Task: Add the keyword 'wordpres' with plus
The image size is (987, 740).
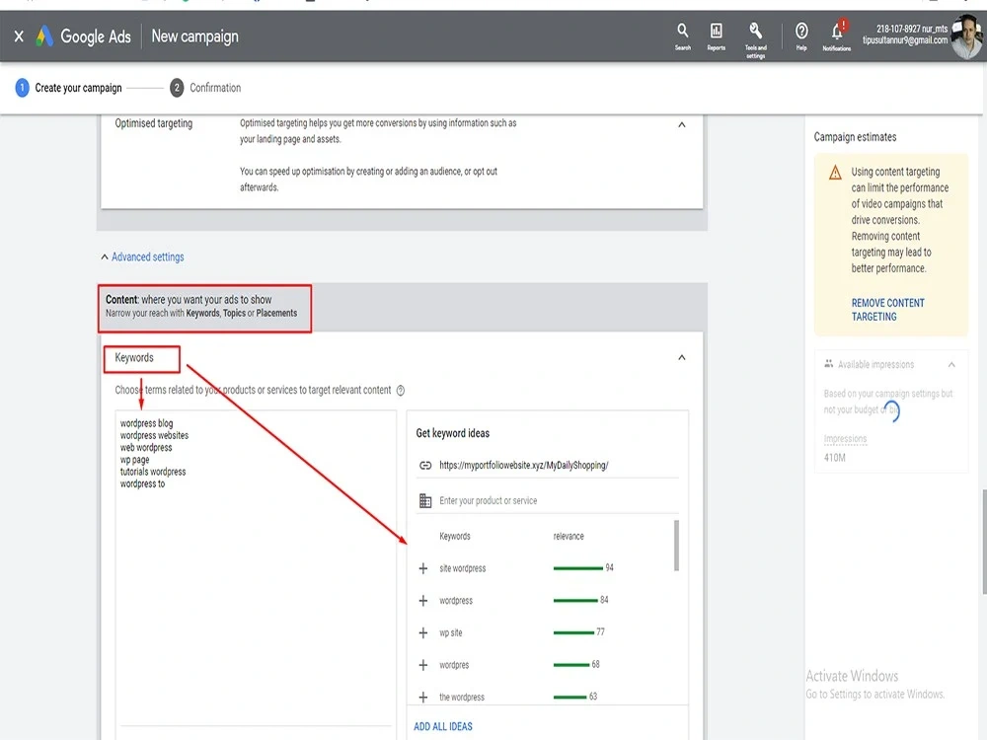Action: coord(423,664)
